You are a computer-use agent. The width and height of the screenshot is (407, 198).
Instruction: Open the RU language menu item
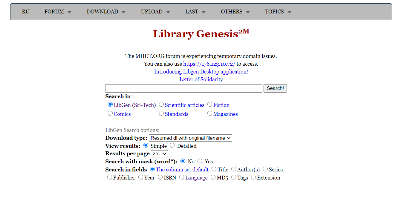[26, 12]
